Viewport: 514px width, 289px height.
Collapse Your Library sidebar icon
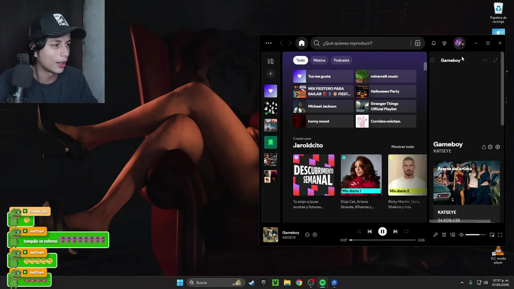click(x=270, y=61)
